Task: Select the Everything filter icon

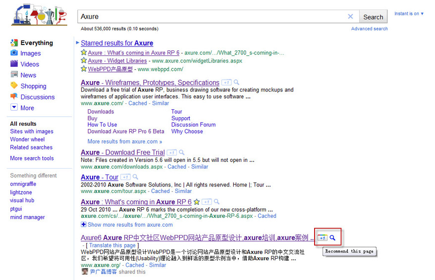Action: pos(14,43)
